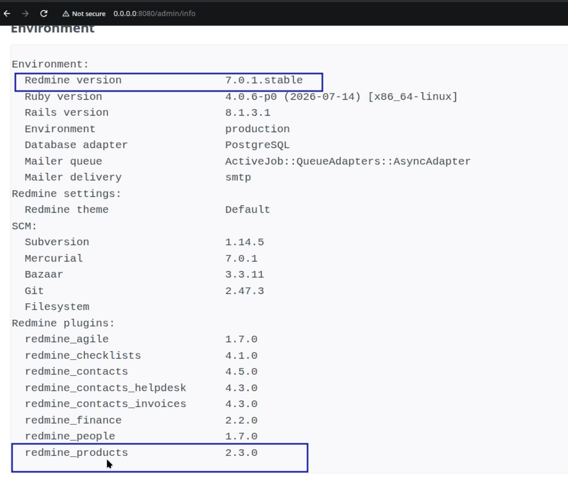Click the Database adapter label
Image resolution: width=568 pixels, height=491 pixels.
(76, 145)
